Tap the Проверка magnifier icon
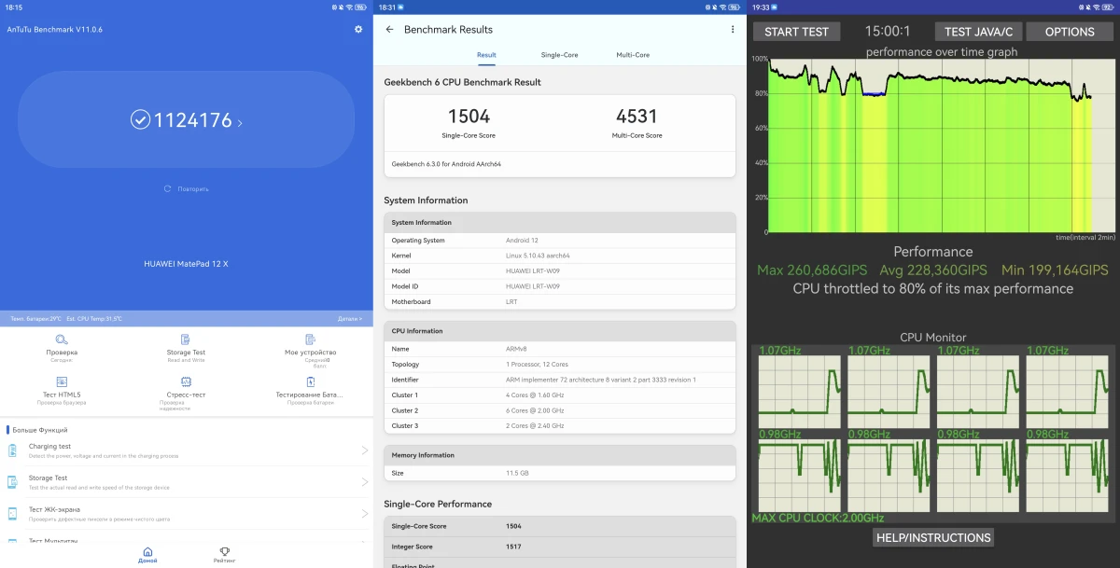This screenshot has width=1120, height=568. (x=62, y=340)
